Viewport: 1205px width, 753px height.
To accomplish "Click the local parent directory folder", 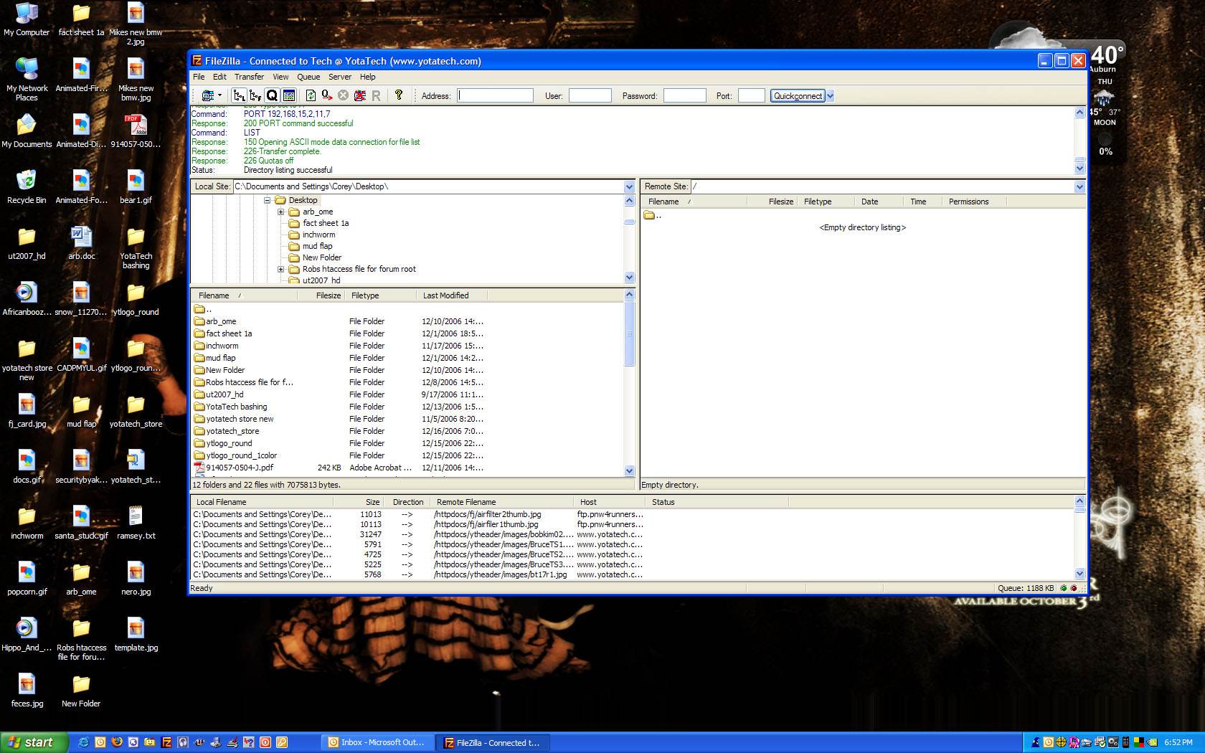I will [203, 309].
